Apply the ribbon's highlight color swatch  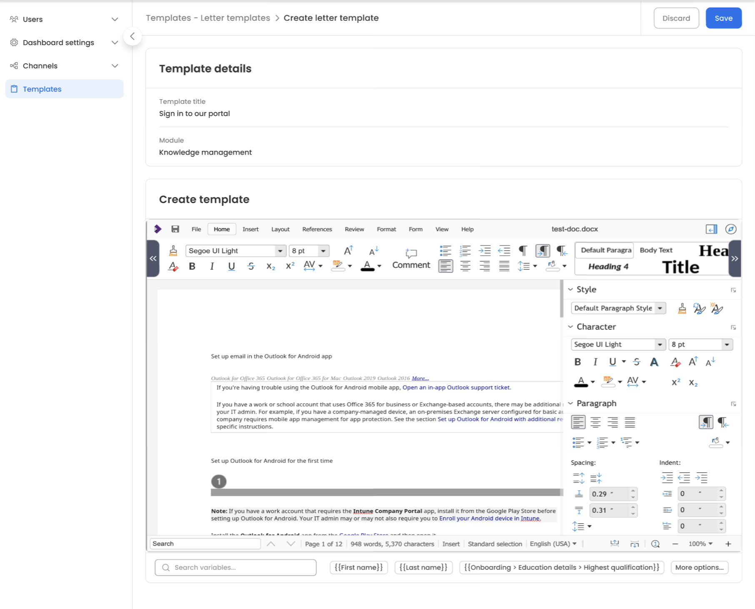point(338,266)
